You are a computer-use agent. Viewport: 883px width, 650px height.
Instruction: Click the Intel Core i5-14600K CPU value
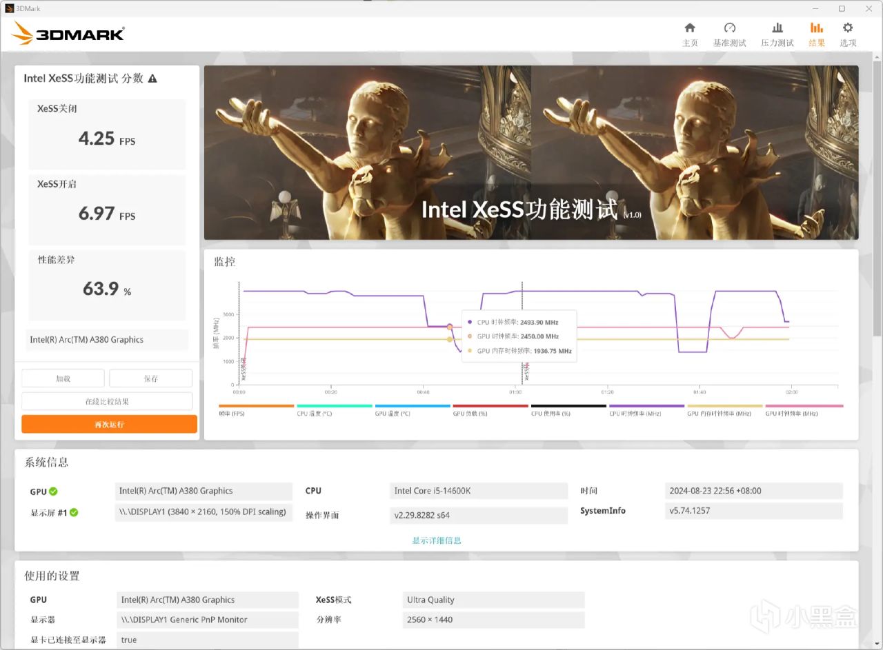pyautogui.click(x=479, y=491)
